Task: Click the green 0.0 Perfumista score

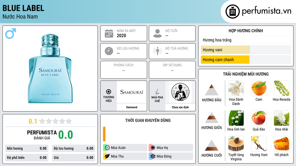Action: [66, 135]
